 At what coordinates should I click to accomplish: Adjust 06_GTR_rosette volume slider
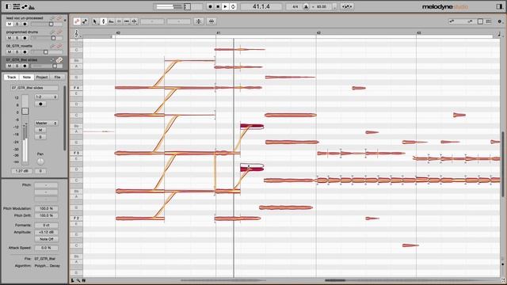coord(46,51)
